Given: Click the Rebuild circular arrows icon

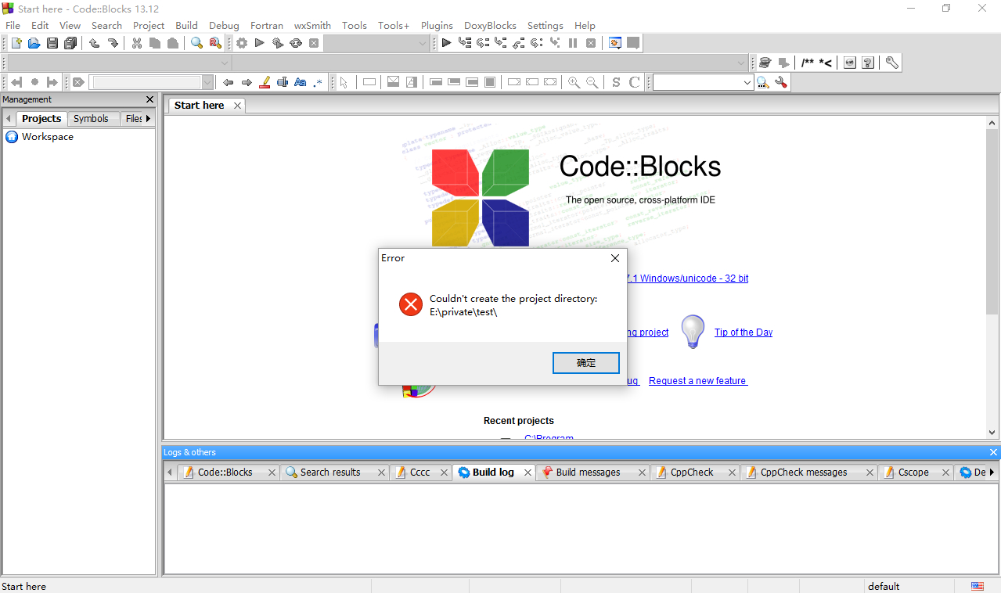Looking at the screenshot, I should click(x=296, y=43).
